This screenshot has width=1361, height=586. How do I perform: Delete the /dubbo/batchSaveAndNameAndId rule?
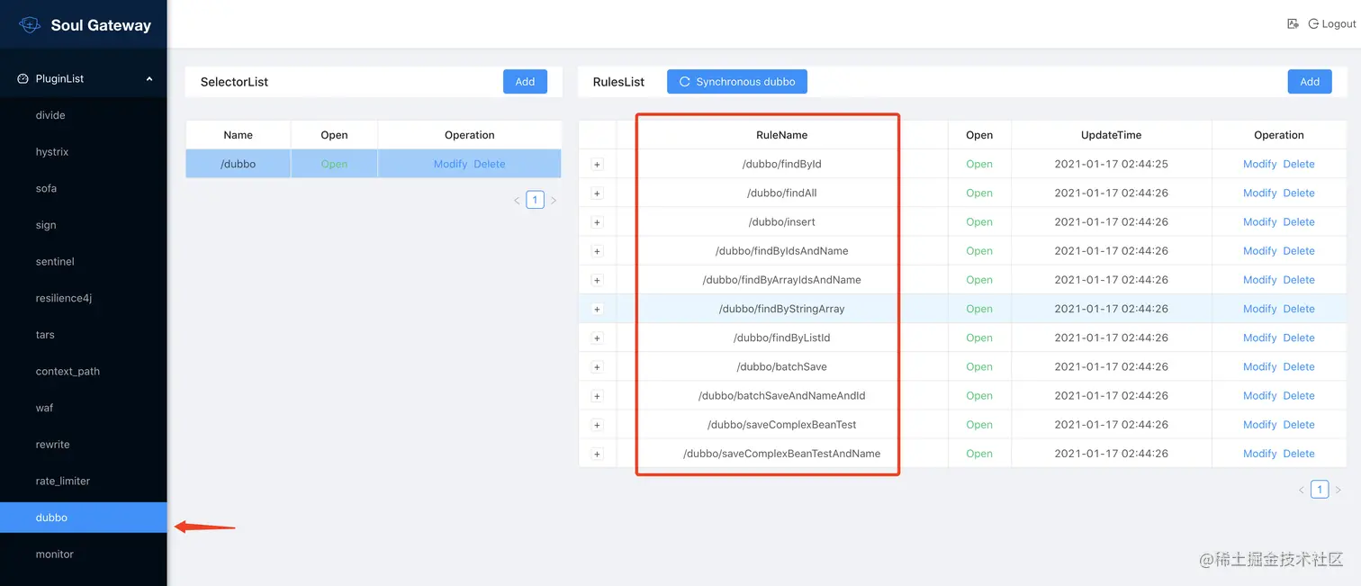point(1299,395)
